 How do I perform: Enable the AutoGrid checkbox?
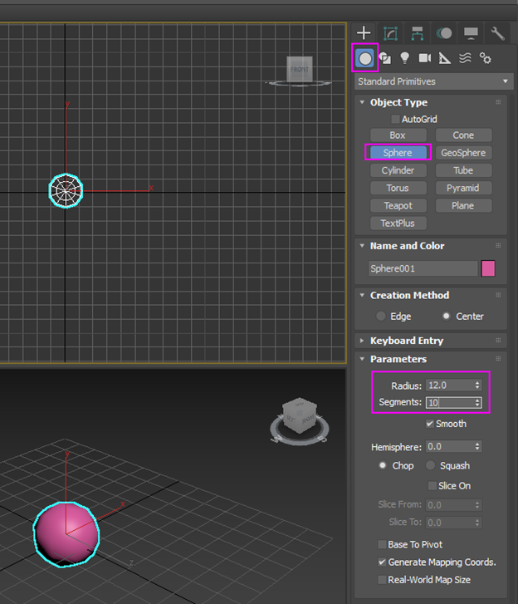click(x=395, y=120)
